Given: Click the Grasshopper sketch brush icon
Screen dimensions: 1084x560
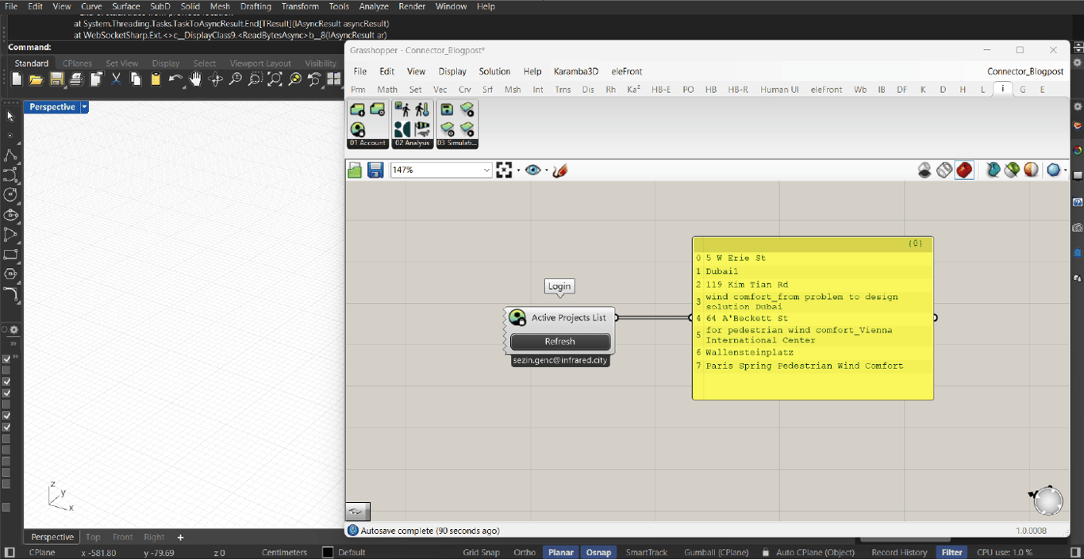Looking at the screenshot, I should pyautogui.click(x=560, y=170).
